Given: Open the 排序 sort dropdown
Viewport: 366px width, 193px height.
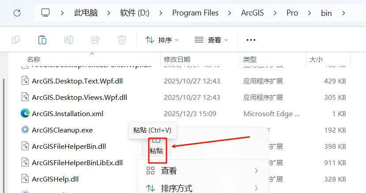Looking at the screenshot, I should coord(162,40).
